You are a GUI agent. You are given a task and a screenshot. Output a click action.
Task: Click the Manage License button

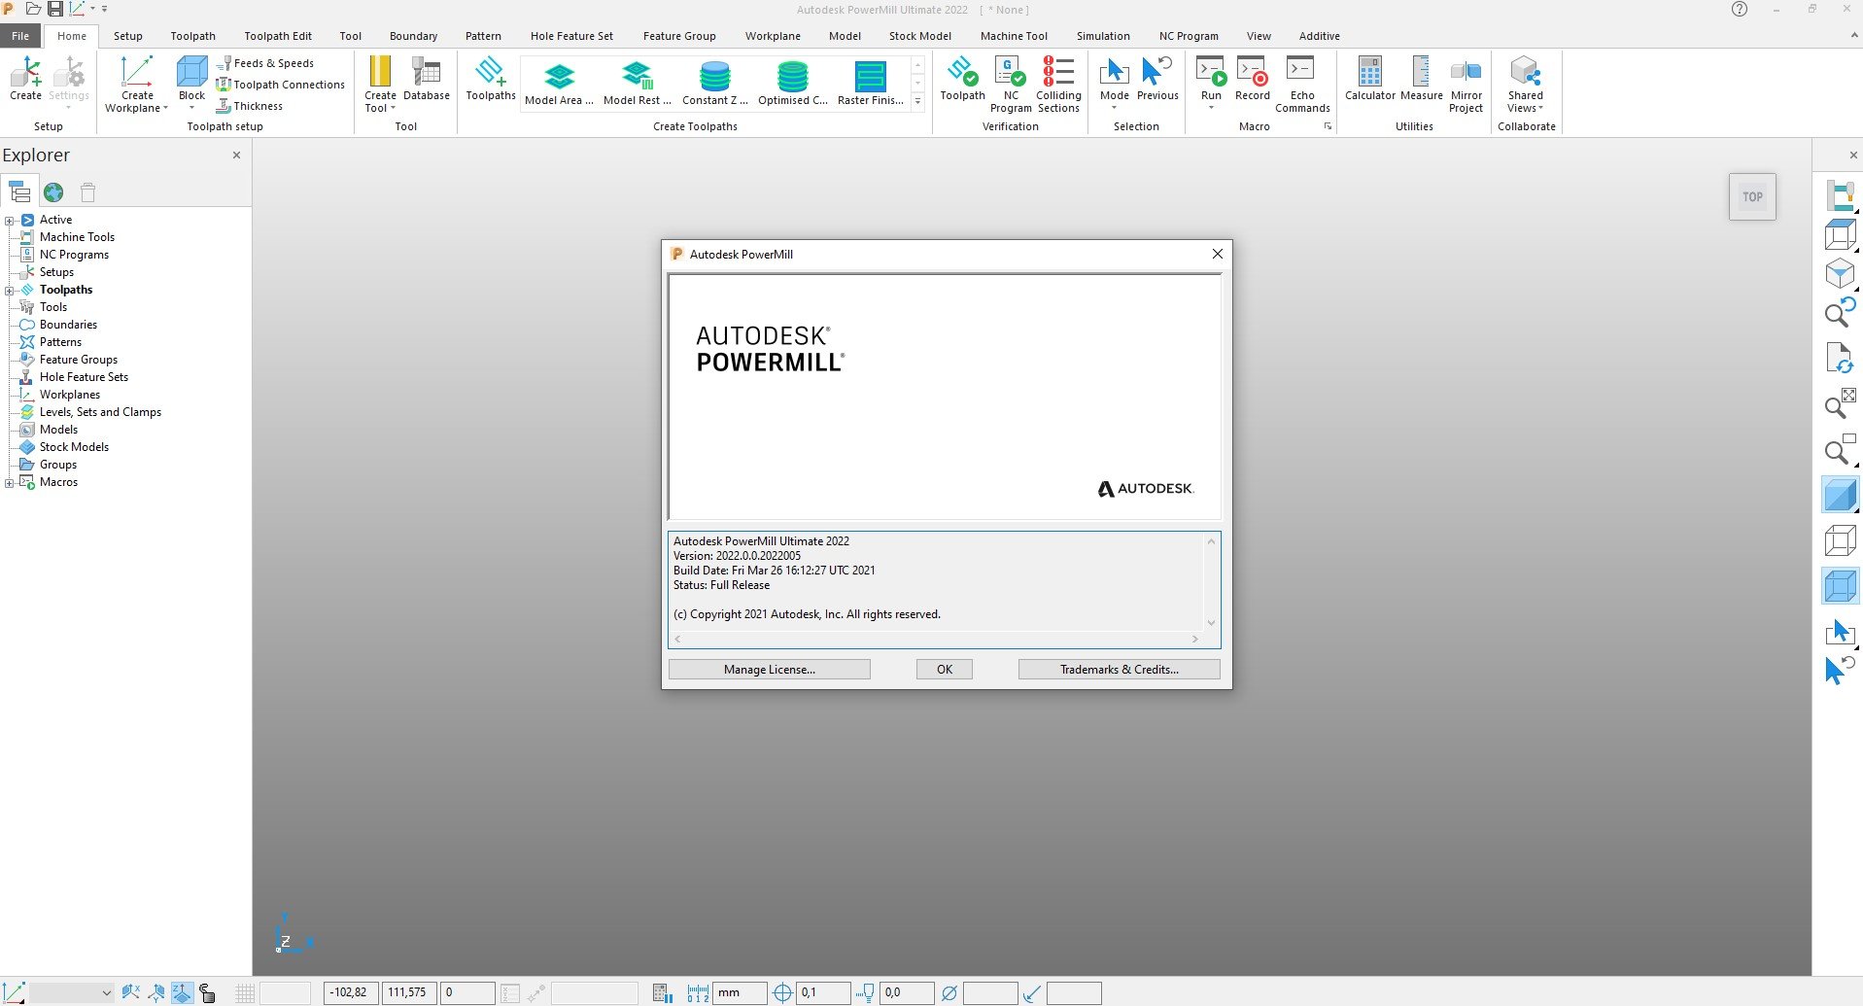[769, 669]
